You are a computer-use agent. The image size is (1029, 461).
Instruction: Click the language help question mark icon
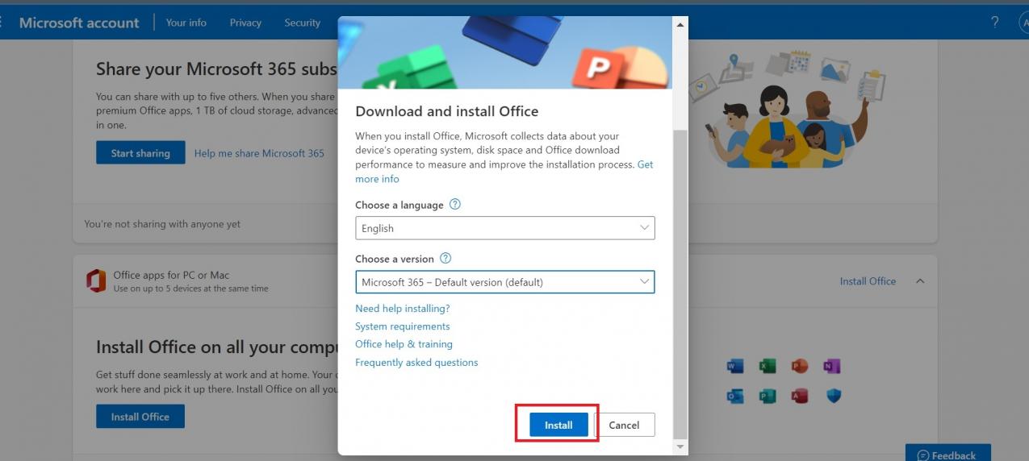(455, 205)
